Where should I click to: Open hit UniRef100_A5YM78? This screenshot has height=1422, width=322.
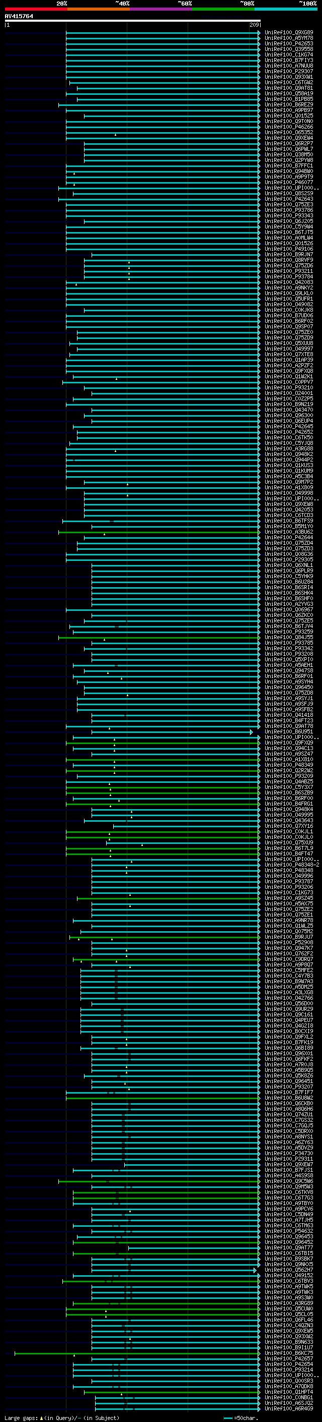pos(289,38)
